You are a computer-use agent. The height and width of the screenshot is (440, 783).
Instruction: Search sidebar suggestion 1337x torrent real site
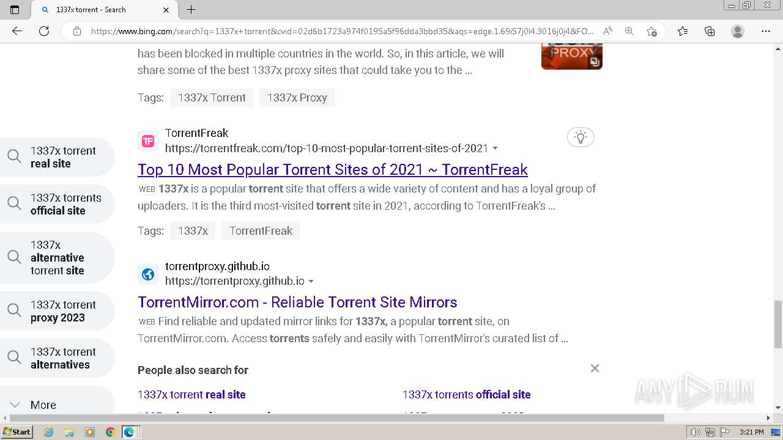[57, 157]
